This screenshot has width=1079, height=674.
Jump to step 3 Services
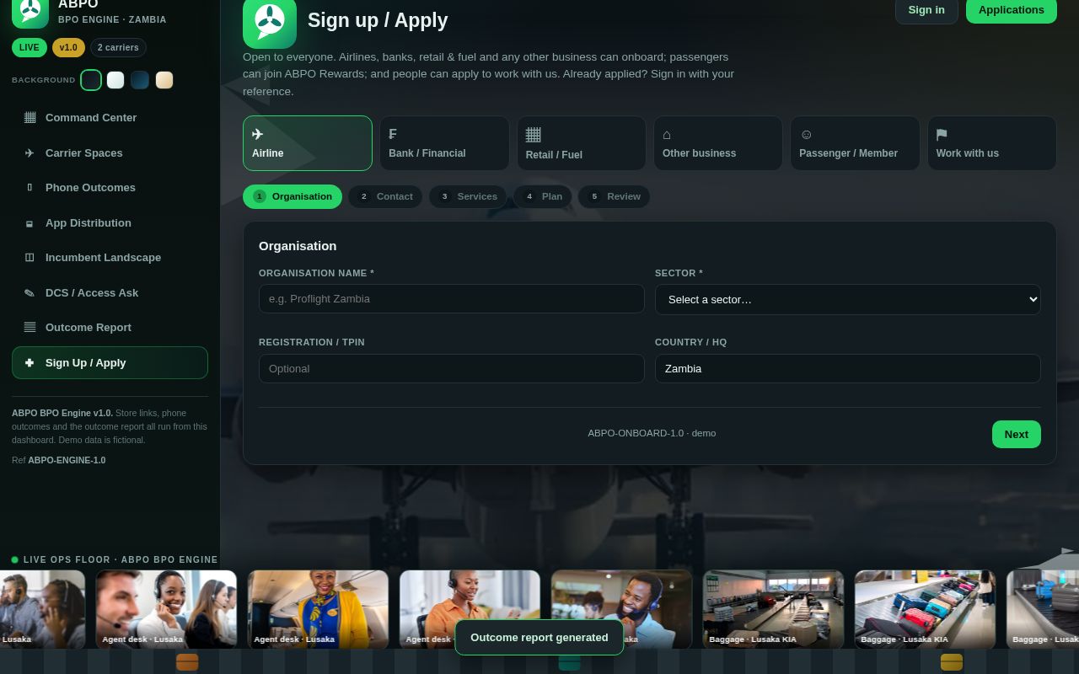(468, 196)
